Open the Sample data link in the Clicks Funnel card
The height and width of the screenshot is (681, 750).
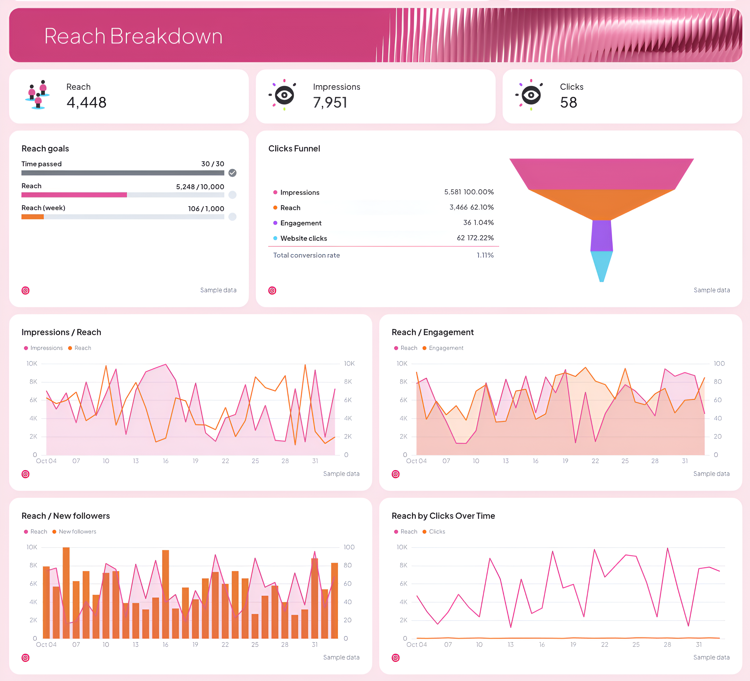712,290
